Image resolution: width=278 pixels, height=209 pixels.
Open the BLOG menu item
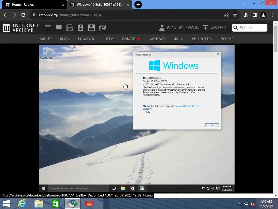pos(64,39)
